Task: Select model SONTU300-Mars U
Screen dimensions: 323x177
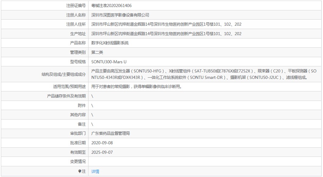Action: pos(109,62)
